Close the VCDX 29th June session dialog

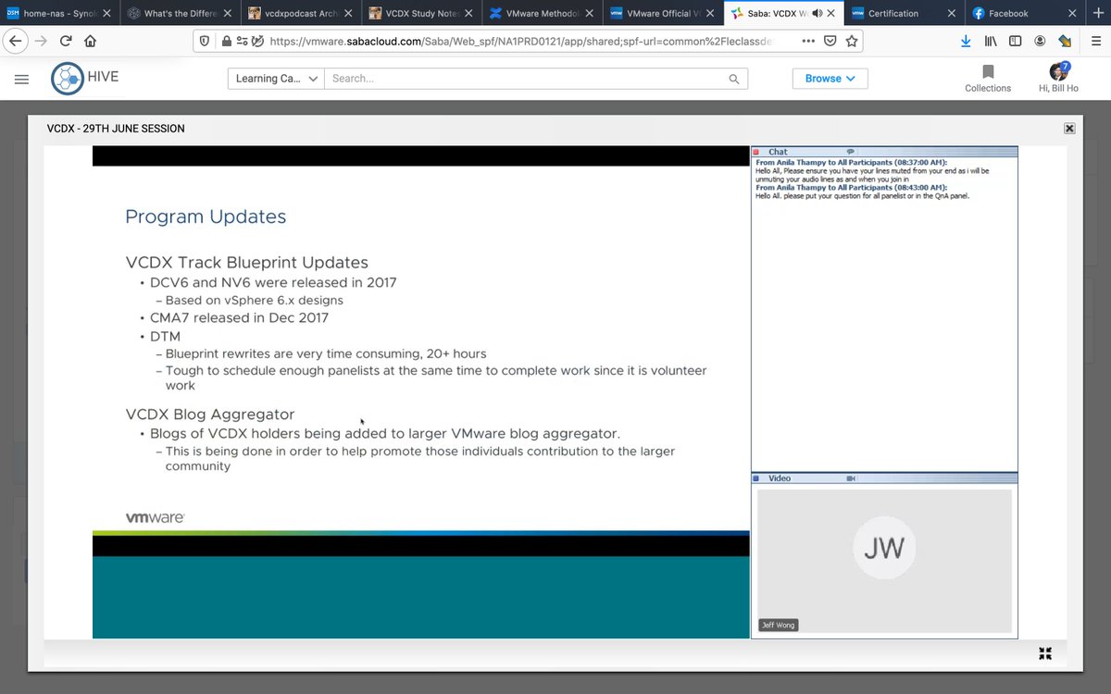coord(1069,129)
